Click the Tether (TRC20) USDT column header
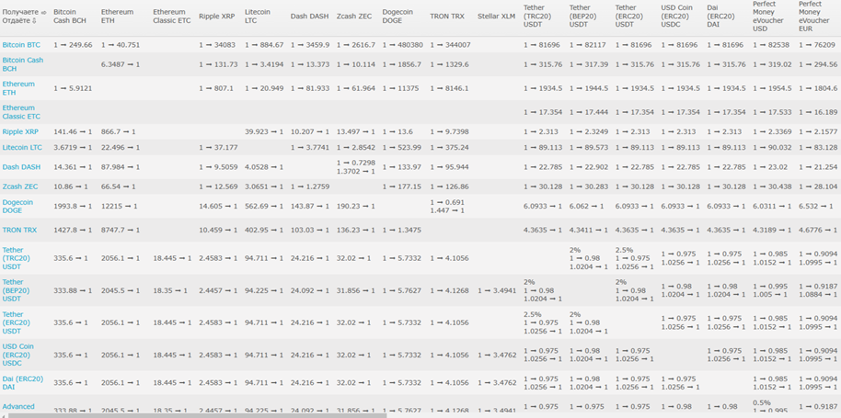Image resolution: width=841 pixels, height=418 pixels. (x=539, y=16)
